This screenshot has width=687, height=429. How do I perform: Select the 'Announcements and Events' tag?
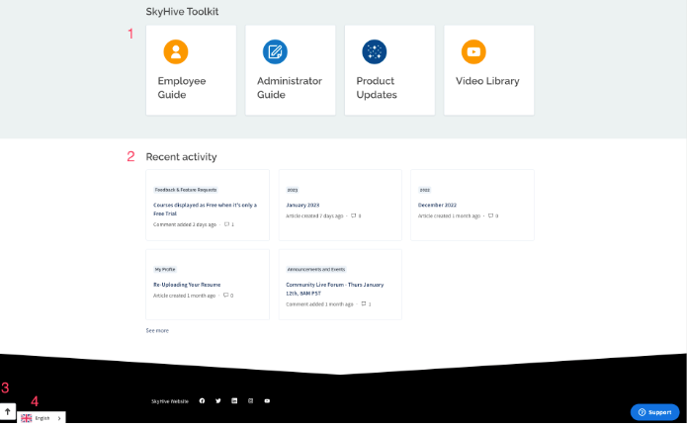tap(316, 270)
